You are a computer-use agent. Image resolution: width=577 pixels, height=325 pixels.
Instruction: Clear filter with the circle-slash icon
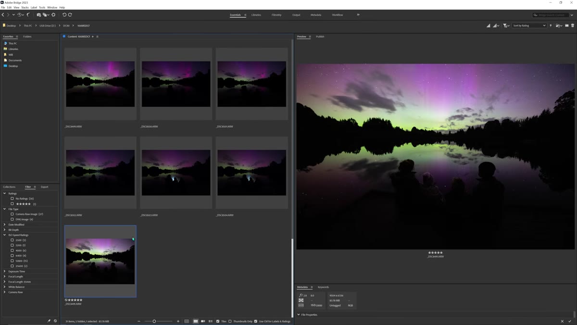click(55, 321)
